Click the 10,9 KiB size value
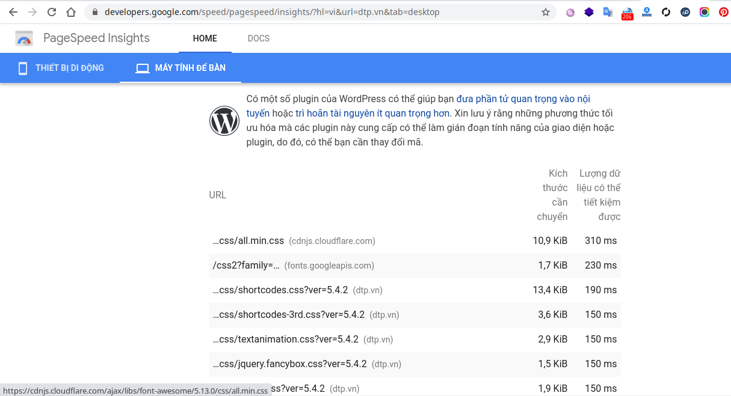 tap(550, 240)
